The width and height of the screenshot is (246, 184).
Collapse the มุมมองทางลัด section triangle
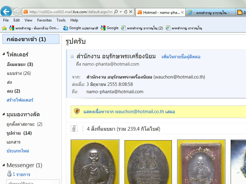pyautogui.click(x=4, y=114)
